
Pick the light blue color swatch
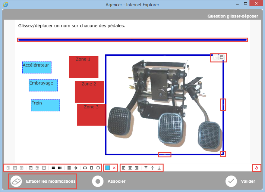[x=108, y=168]
